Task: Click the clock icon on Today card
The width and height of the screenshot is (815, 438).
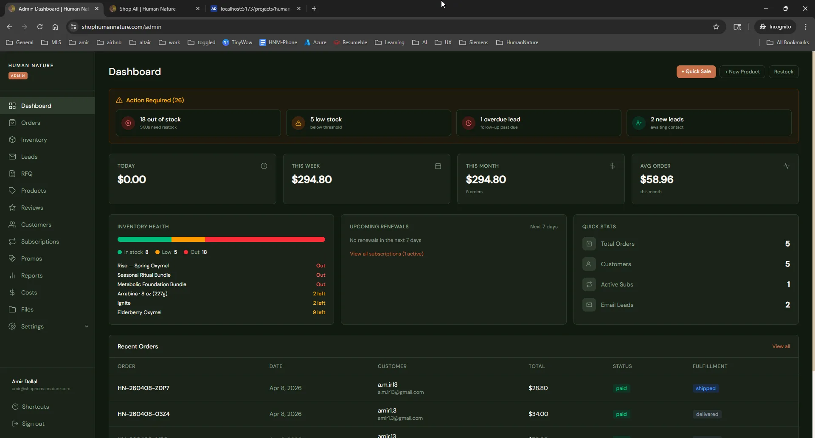Action: 264,166
